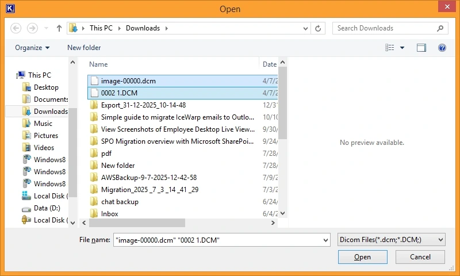Go back with the Back arrow
Image resolution: width=460 pixels, height=276 pixels.
pyautogui.click(x=16, y=28)
